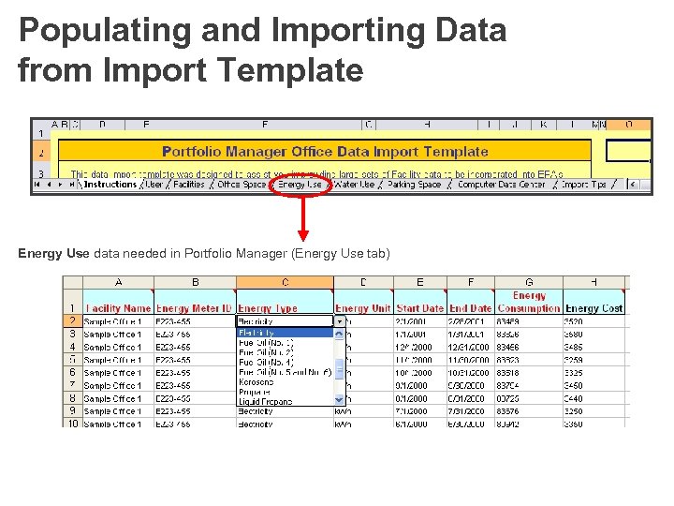Select row 2 header in Energy Use sheet
The height and width of the screenshot is (506, 674).
pyautogui.click(x=73, y=321)
